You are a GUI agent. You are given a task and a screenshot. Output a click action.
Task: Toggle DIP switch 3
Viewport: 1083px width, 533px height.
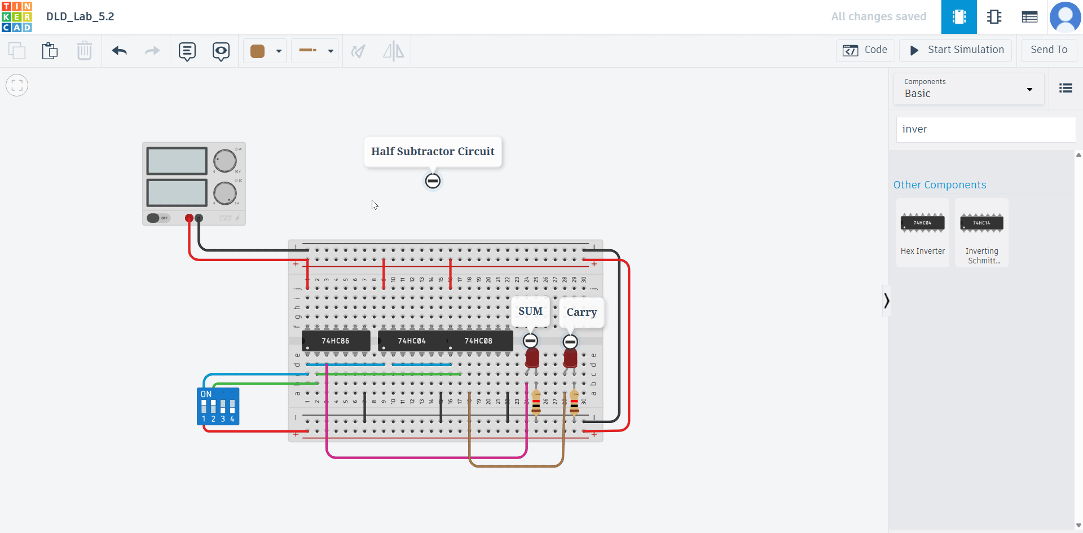[223, 406]
